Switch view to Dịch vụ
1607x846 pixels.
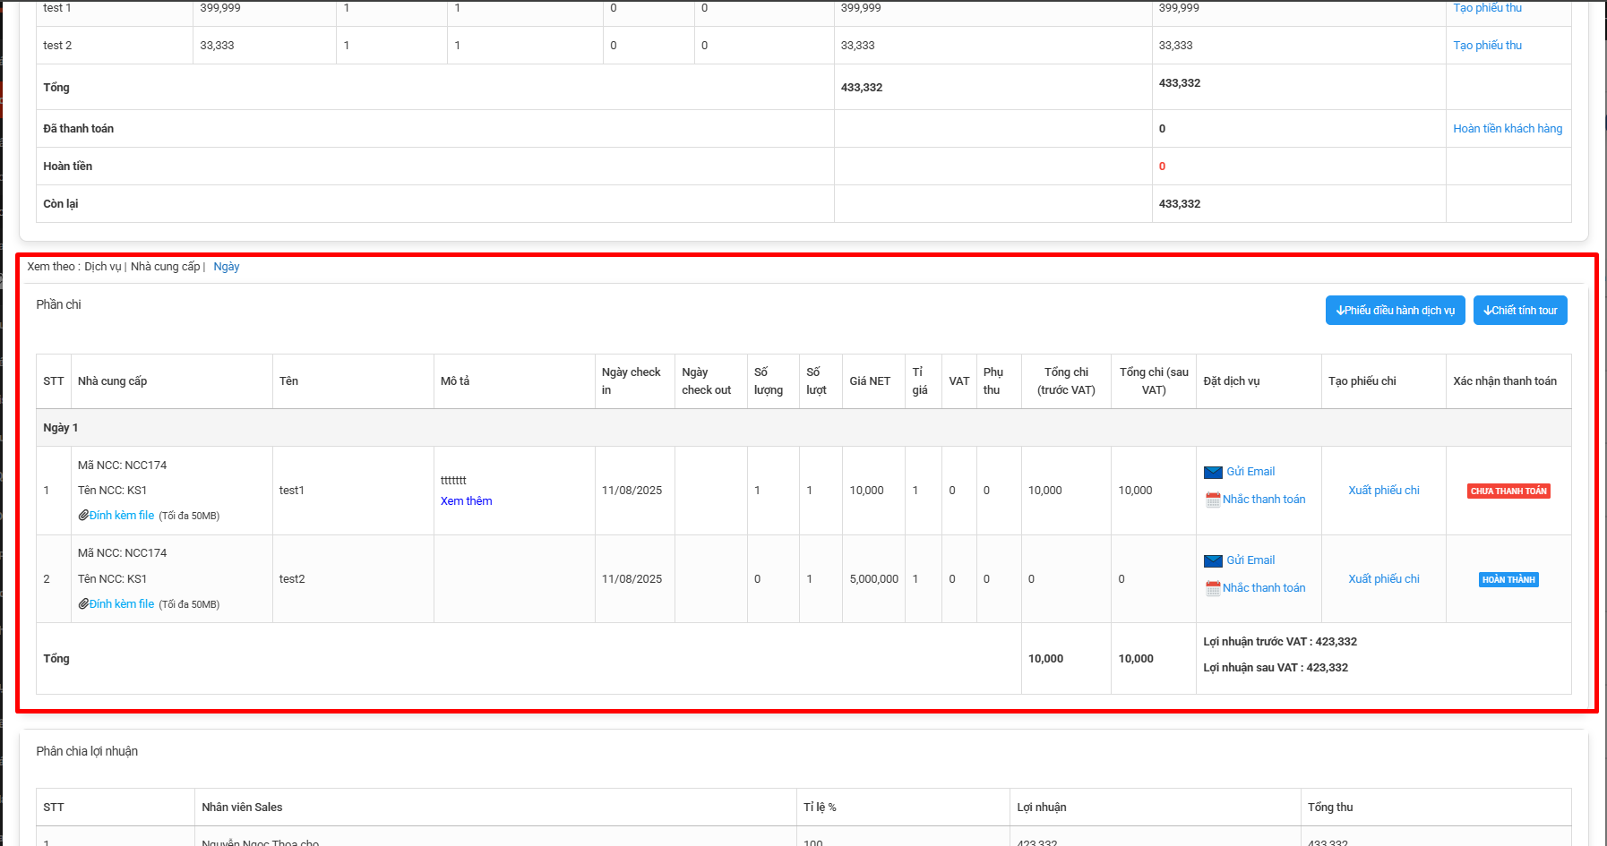coord(102,267)
